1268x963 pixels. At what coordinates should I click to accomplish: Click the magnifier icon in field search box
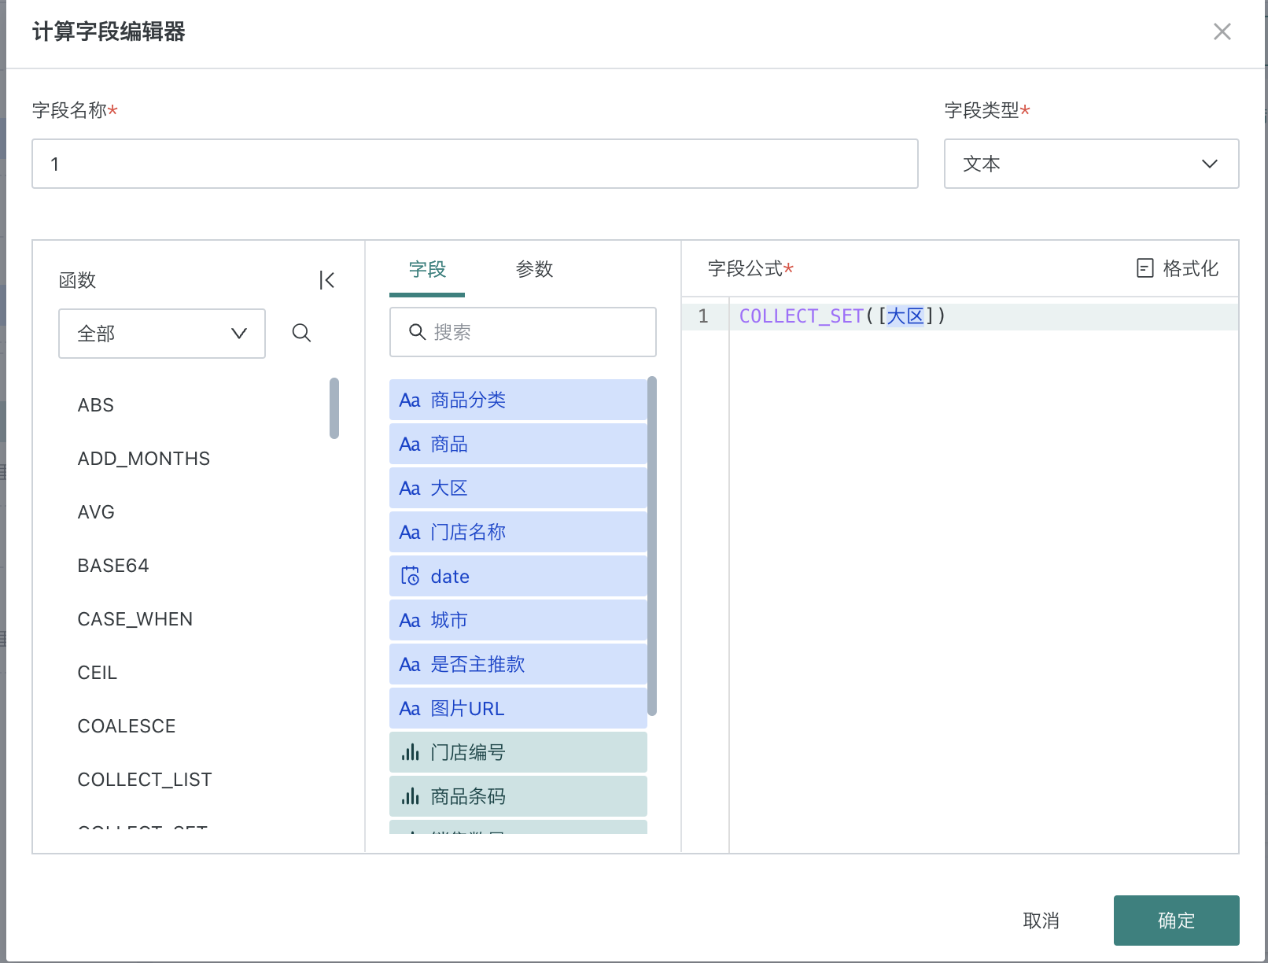coord(417,332)
